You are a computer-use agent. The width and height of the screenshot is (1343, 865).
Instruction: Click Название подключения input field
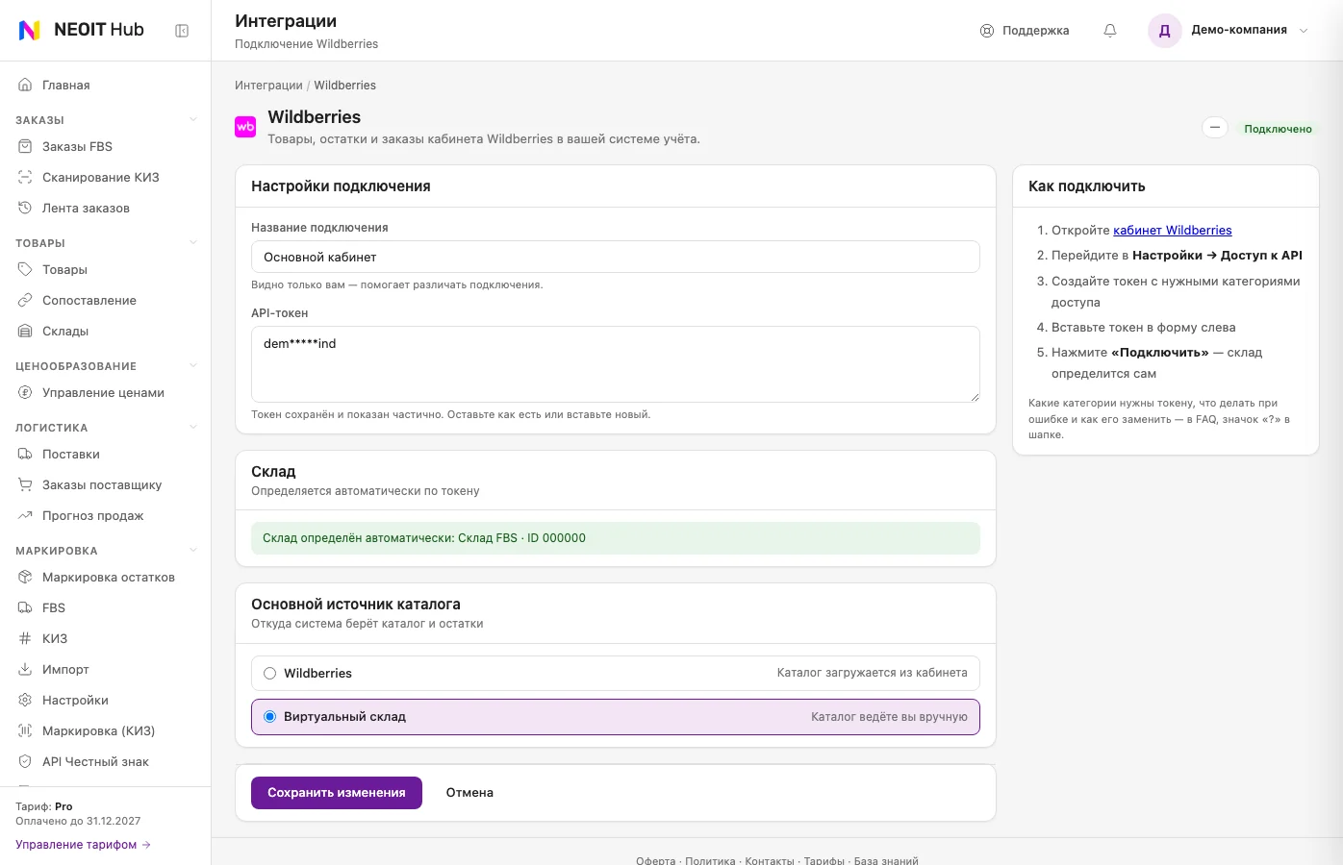pyautogui.click(x=616, y=257)
